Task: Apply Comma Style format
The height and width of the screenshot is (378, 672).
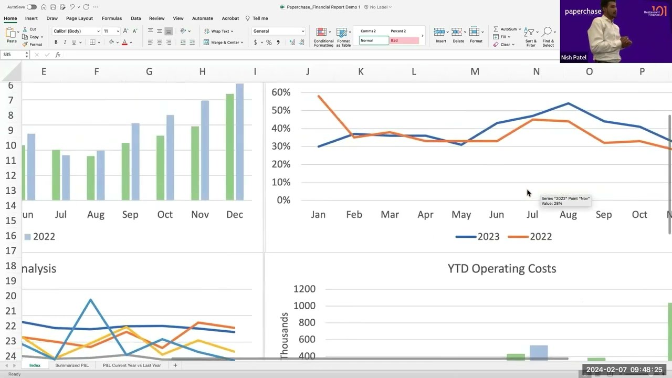Action: pos(278,43)
